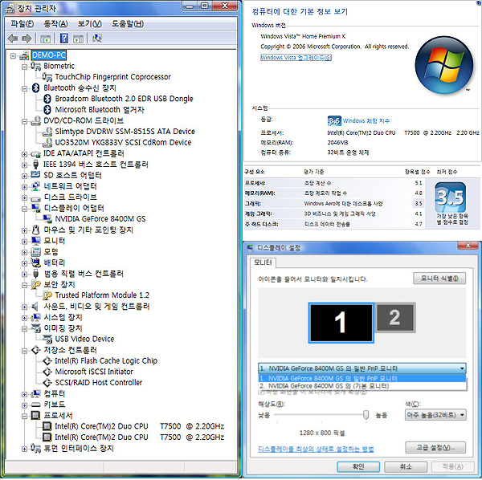Open the 디스플레이를 최상의 상태로 설정하는 방법 link
The image size is (482, 480).
coord(316,449)
